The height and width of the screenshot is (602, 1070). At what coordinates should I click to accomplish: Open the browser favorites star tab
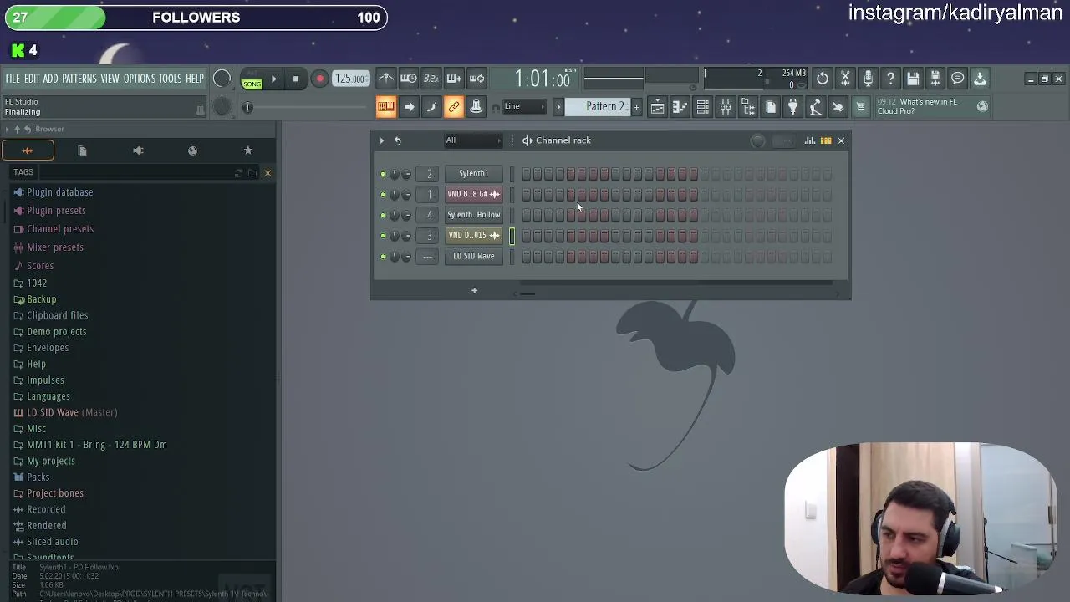point(247,150)
